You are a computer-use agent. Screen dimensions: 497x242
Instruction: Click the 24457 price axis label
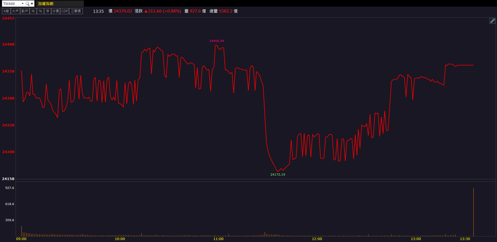[8, 18]
